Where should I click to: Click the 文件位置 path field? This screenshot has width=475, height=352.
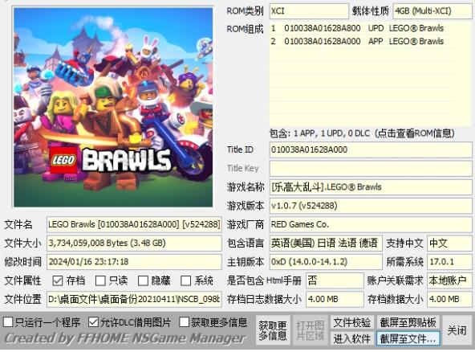point(134,300)
